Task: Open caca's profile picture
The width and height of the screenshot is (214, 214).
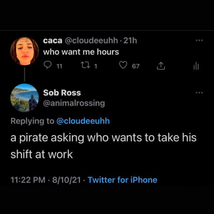Action: click(x=24, y=51)
